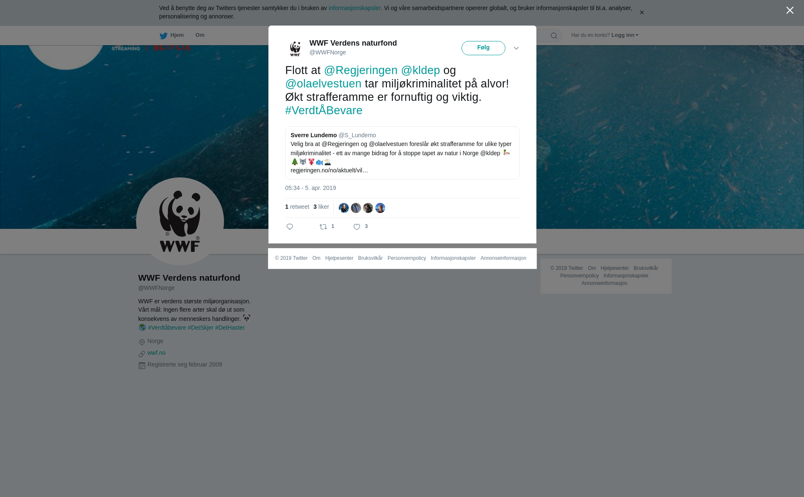Open the Om menu item in top bar
Screen dimensions: 804x497
pyautogui.click(x=200, y=35)
